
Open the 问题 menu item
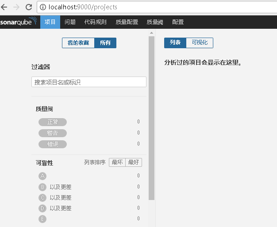coord(70,22)
